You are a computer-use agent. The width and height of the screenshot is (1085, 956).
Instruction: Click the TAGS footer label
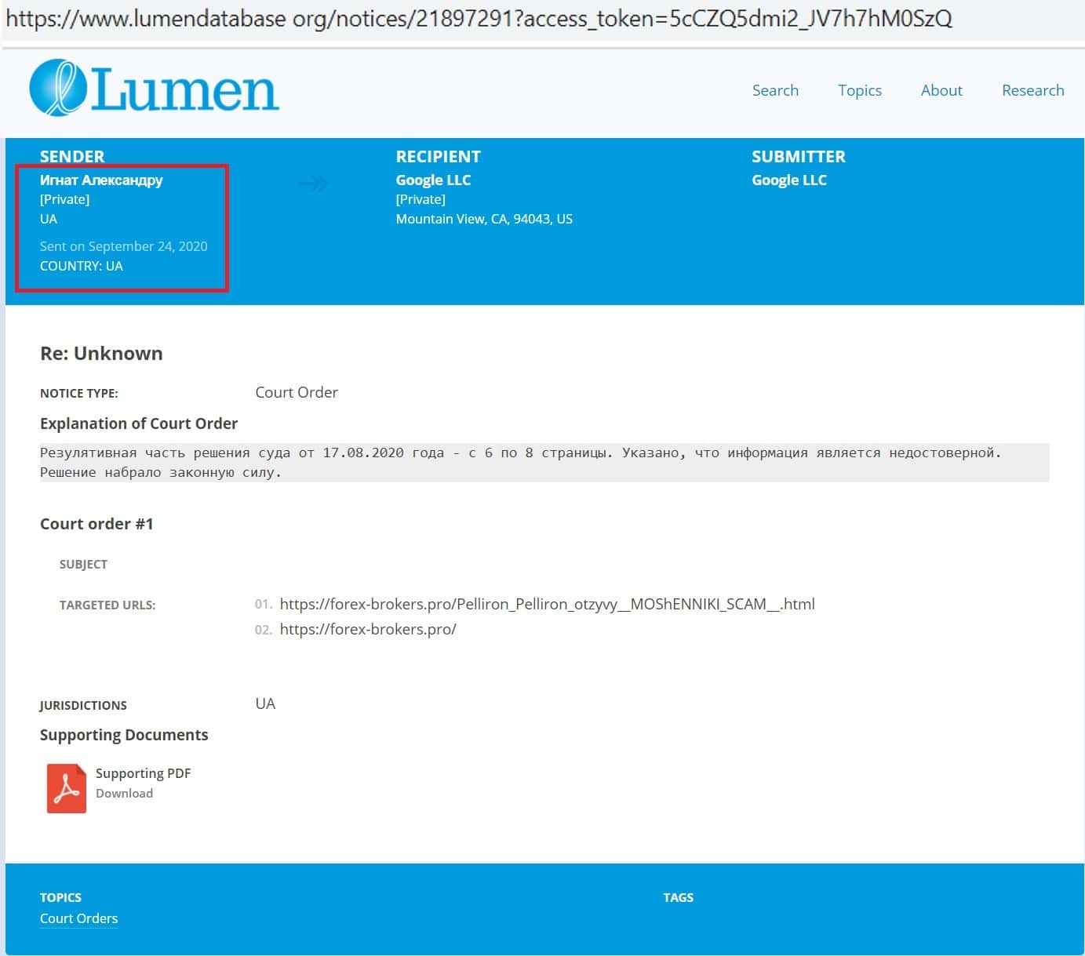[x=679, y=897]
